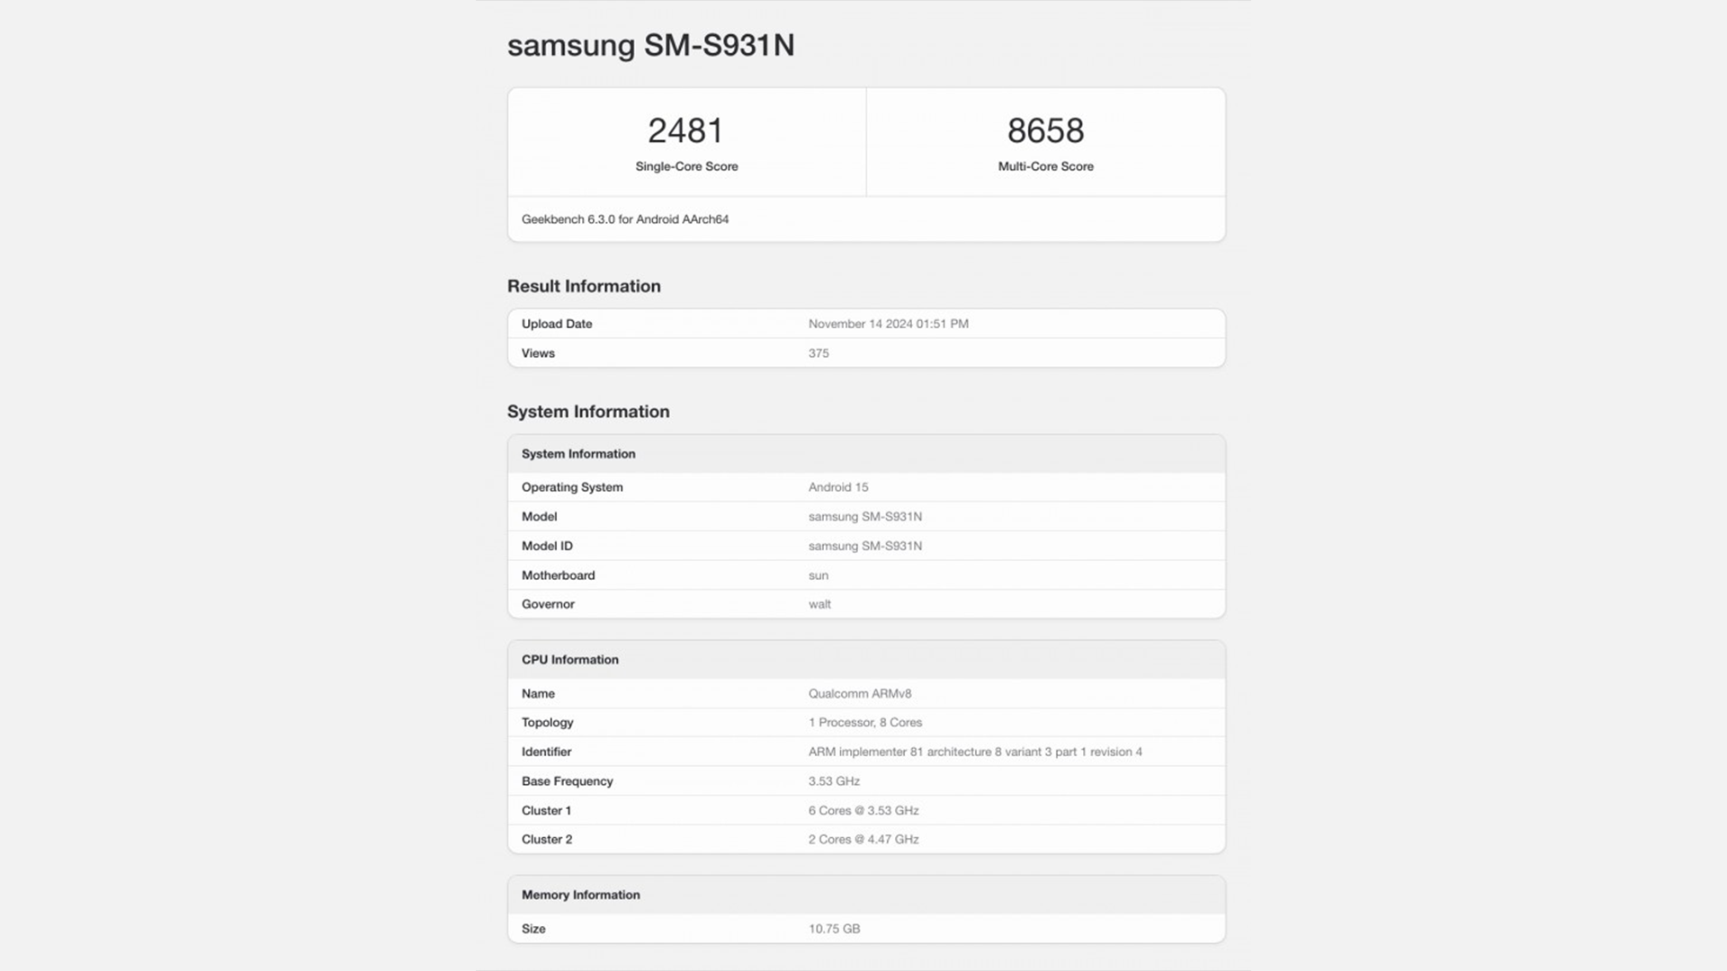1727x971 pixels.
Task: Click the Governor value walt
Action: pos(819,604)
